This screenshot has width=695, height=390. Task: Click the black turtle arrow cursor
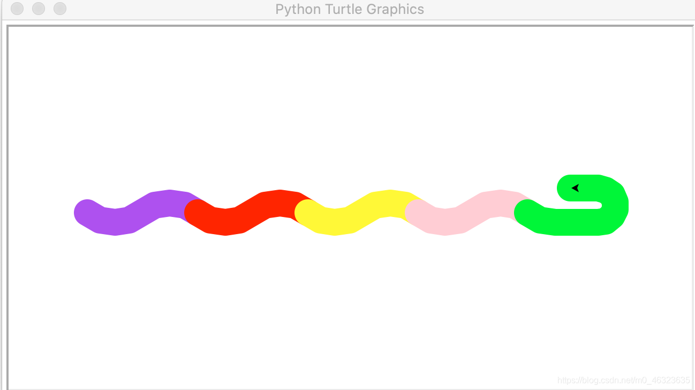tap(576, 188)
